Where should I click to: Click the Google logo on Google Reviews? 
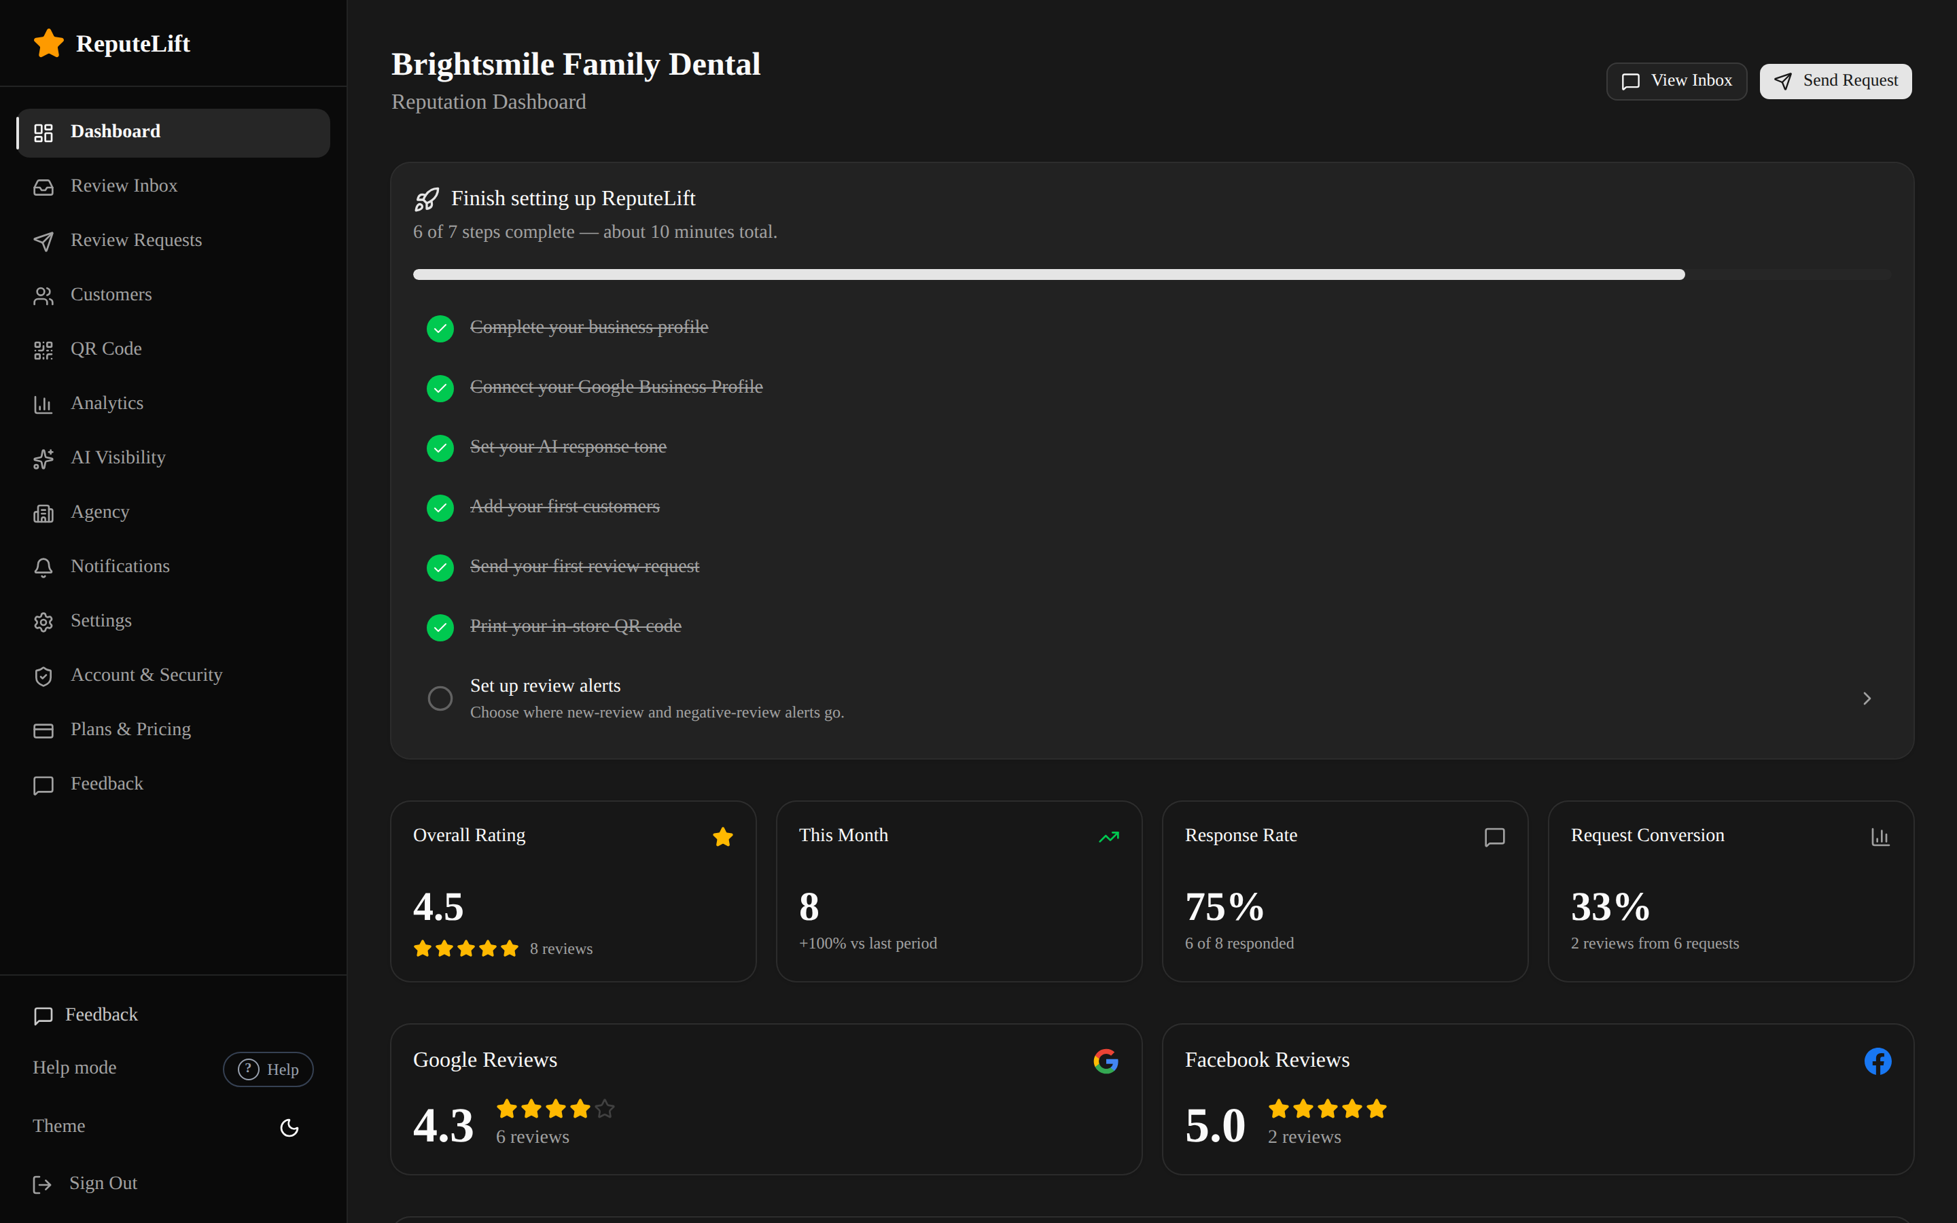[x=1106, y=1061]
